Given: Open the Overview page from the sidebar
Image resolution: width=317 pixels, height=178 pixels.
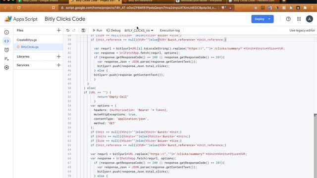Looking at the screenshot, I should [6, 32].
